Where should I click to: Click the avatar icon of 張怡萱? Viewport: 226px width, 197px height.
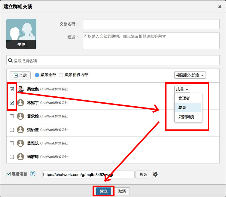(x=20, y=130)
